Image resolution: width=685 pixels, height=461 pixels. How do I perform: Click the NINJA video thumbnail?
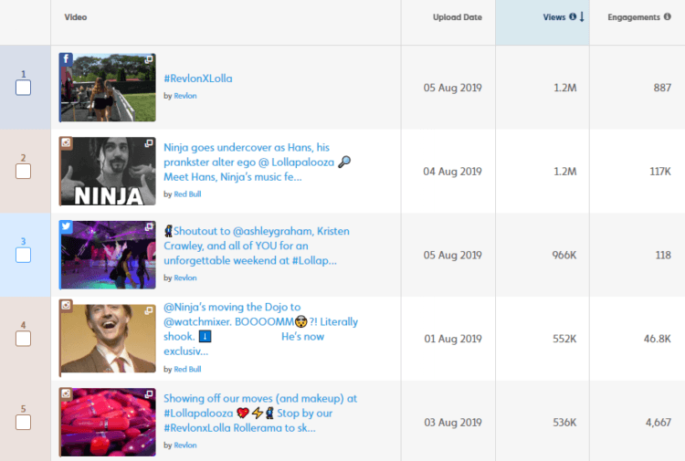(108, 171)
